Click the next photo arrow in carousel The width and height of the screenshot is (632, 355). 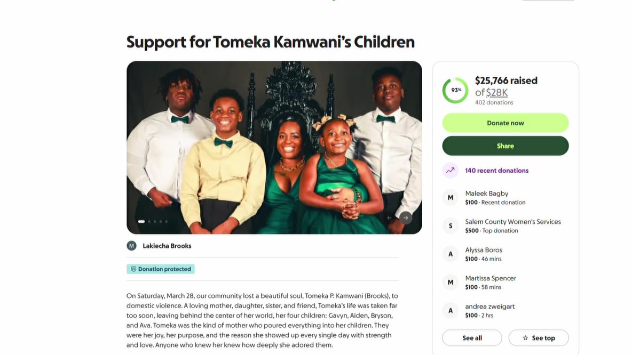tap(406, 217)
